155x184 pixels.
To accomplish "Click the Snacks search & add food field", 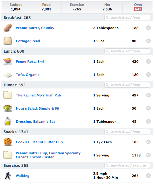I will coord(127,132).
